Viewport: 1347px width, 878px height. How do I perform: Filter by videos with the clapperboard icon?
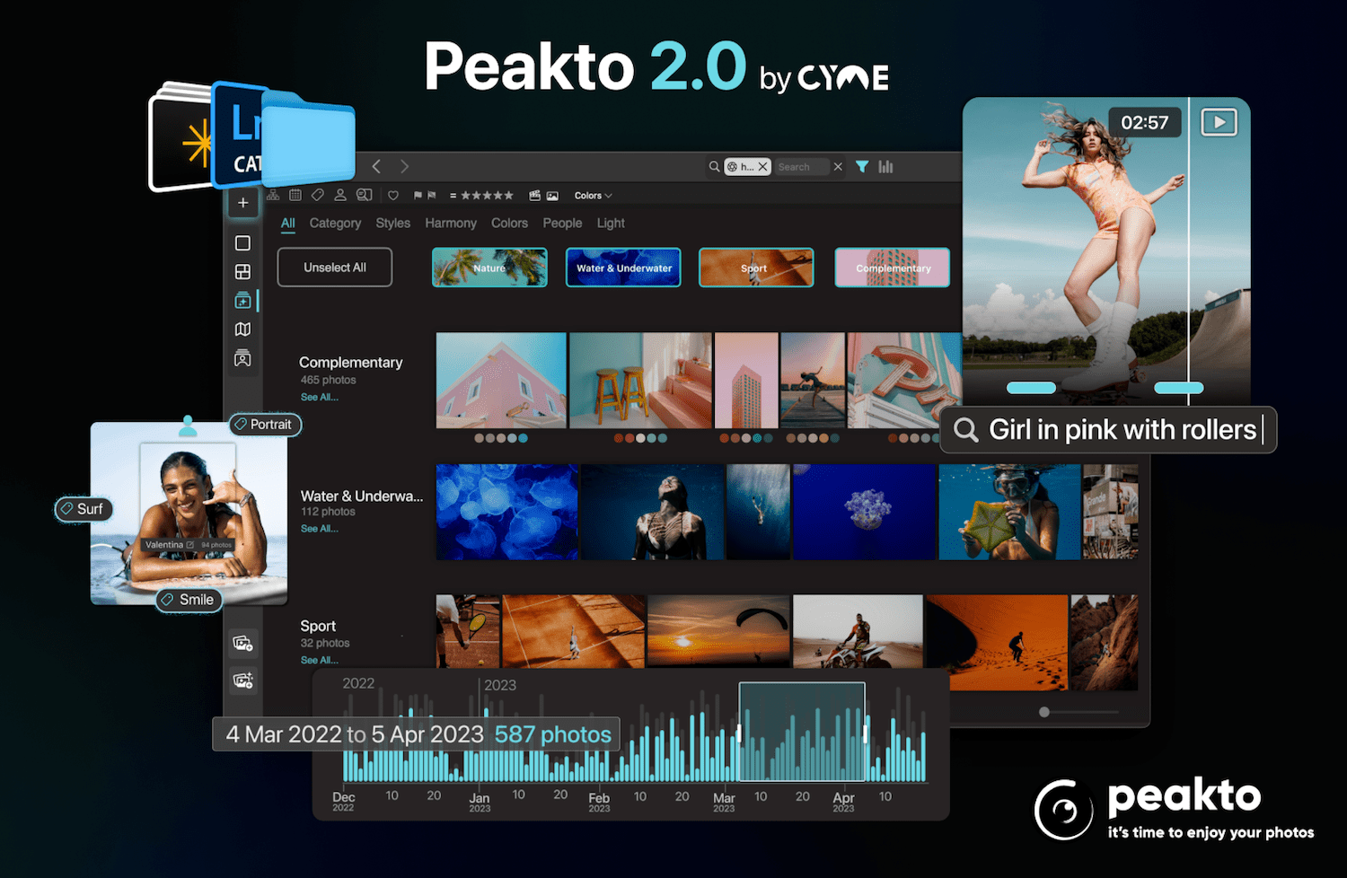coord(535,196)
